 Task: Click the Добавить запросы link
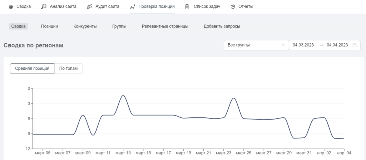point(222,26)
